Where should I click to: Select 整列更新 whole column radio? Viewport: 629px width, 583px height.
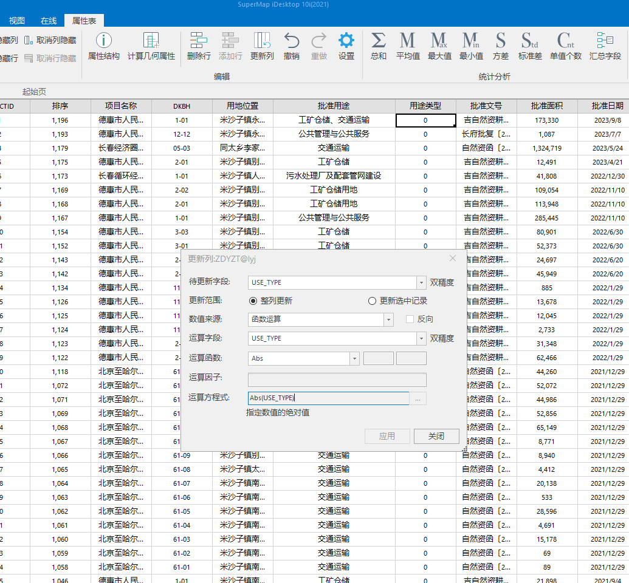tap(271, 301)
